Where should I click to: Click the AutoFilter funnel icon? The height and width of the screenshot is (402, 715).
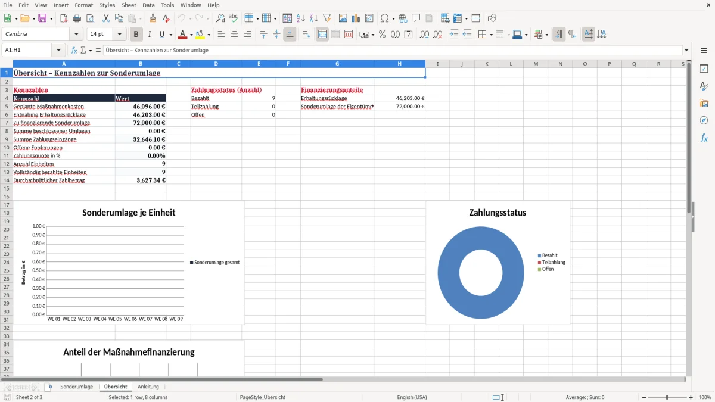pyautogui.click(x=327, y=18)
